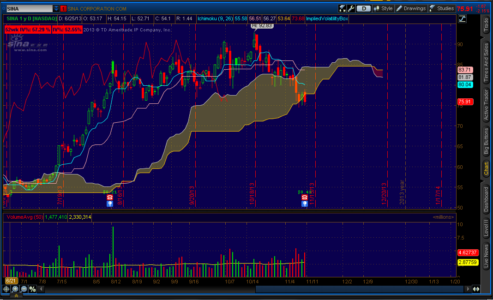Switch to the Big Buttons sidebar tab

pyautogui.click(x=486, y=141)
